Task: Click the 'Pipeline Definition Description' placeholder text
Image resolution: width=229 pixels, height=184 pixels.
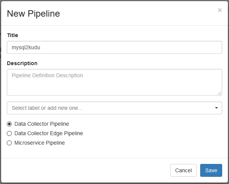Action: click(47, 75)
